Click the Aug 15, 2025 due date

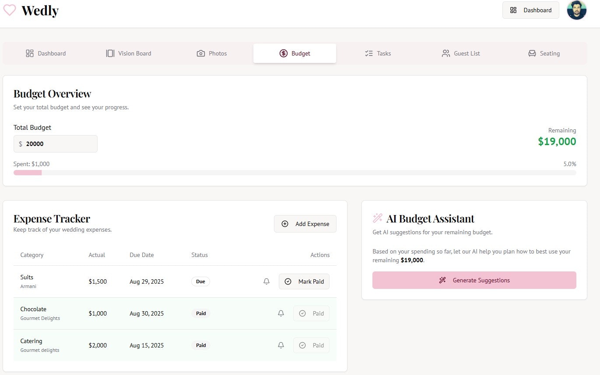click(147, 345)
